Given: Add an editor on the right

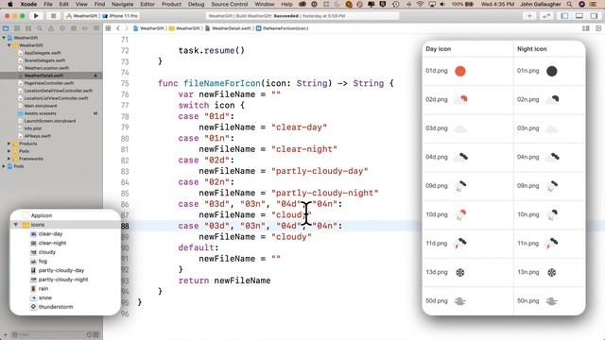Looking at the screenshot, I should point(598,28).
